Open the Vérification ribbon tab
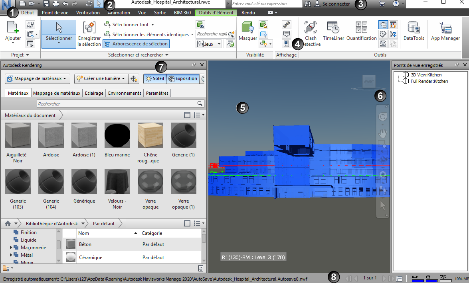469x283 pixels. [x=88, y=12]
